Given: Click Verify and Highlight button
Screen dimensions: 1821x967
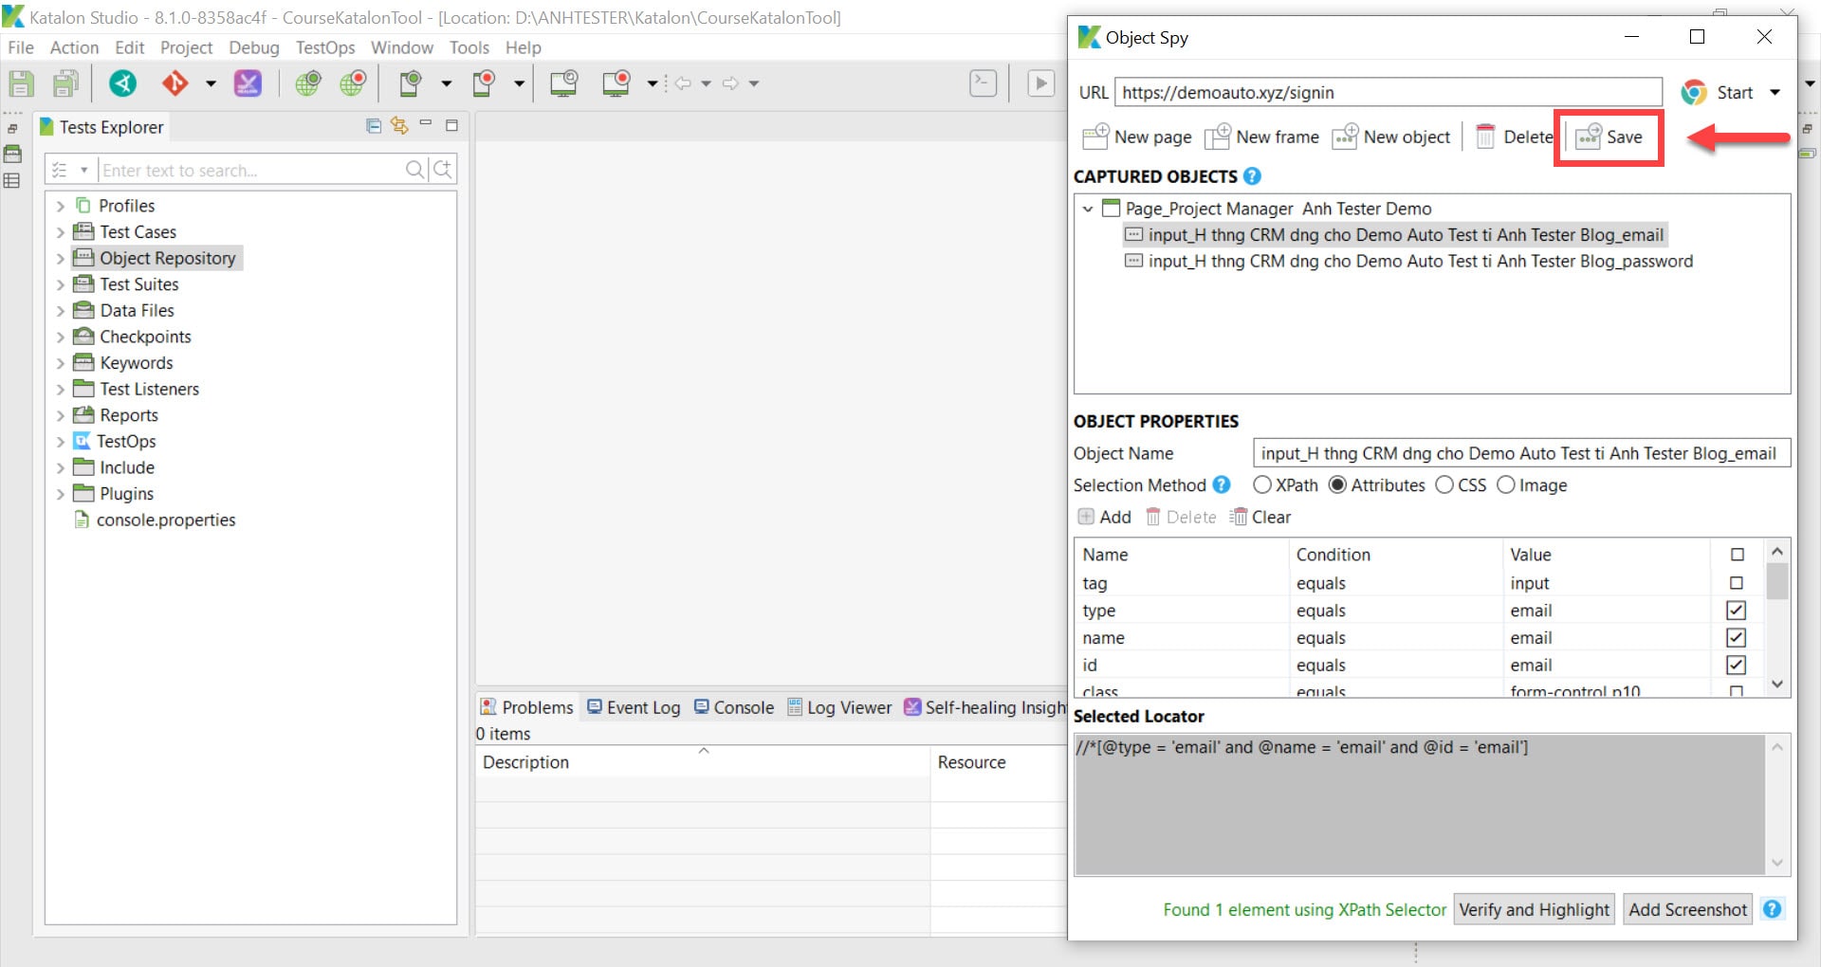Looking at the screenshot, I should [x=1534, y=909].
